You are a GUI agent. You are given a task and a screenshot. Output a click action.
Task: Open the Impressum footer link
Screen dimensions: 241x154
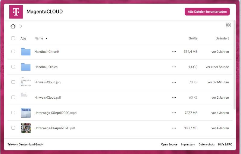point(188,144)
